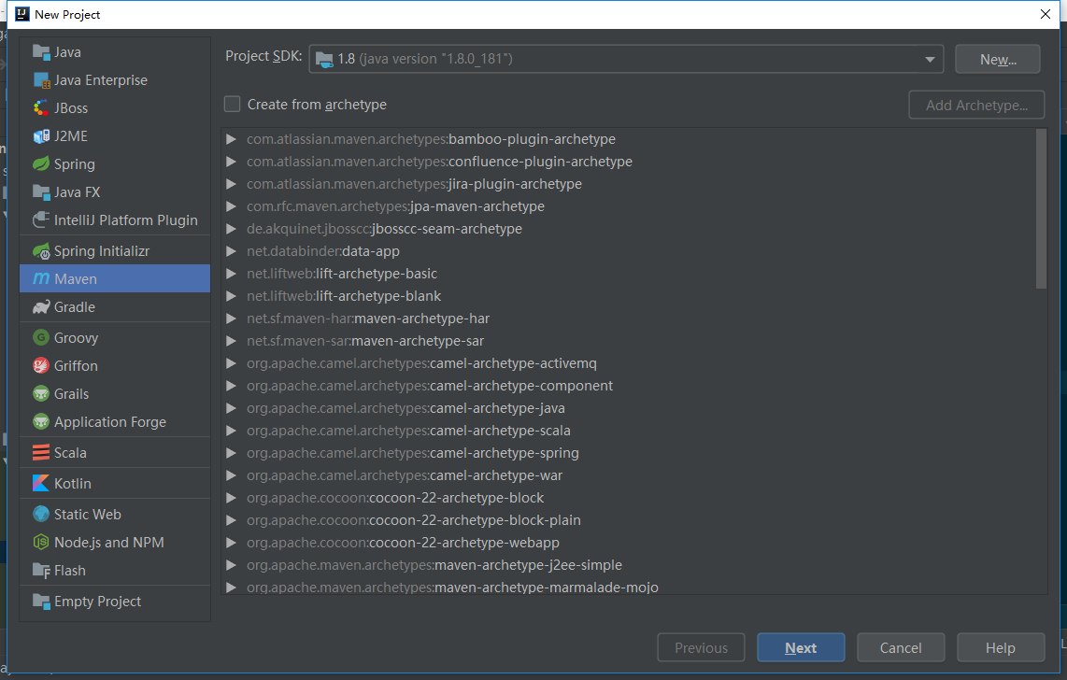Expand jbosscc-seam-archetype node
The width and height of the screenshot is (1067, 680).
pos(232,229)
